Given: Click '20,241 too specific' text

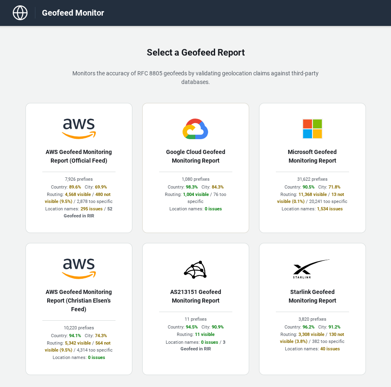Looking at the screenshot, I should [x=328, y=201].
